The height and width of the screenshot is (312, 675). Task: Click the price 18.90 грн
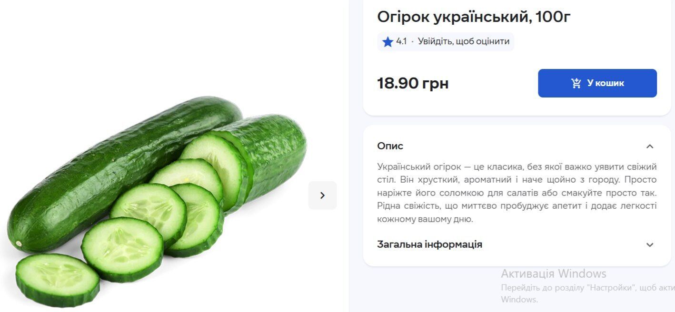point(412,83)
